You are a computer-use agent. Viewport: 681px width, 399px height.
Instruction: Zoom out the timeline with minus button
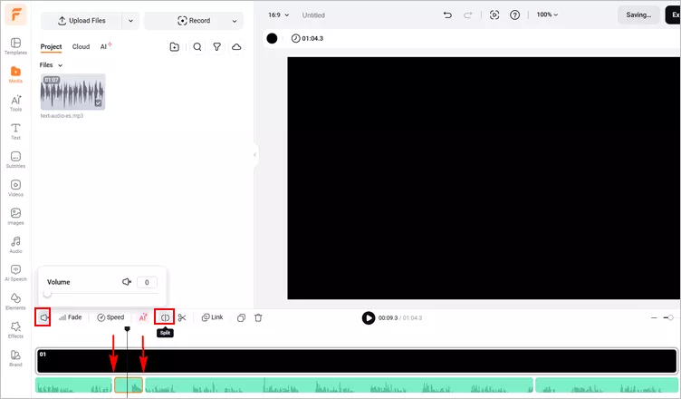click(x=654, y=317)
